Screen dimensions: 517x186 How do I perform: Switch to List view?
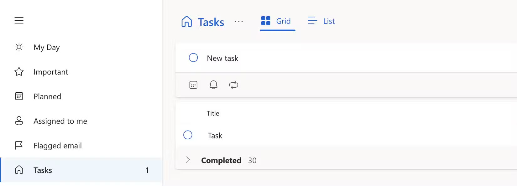coord(321,21)
